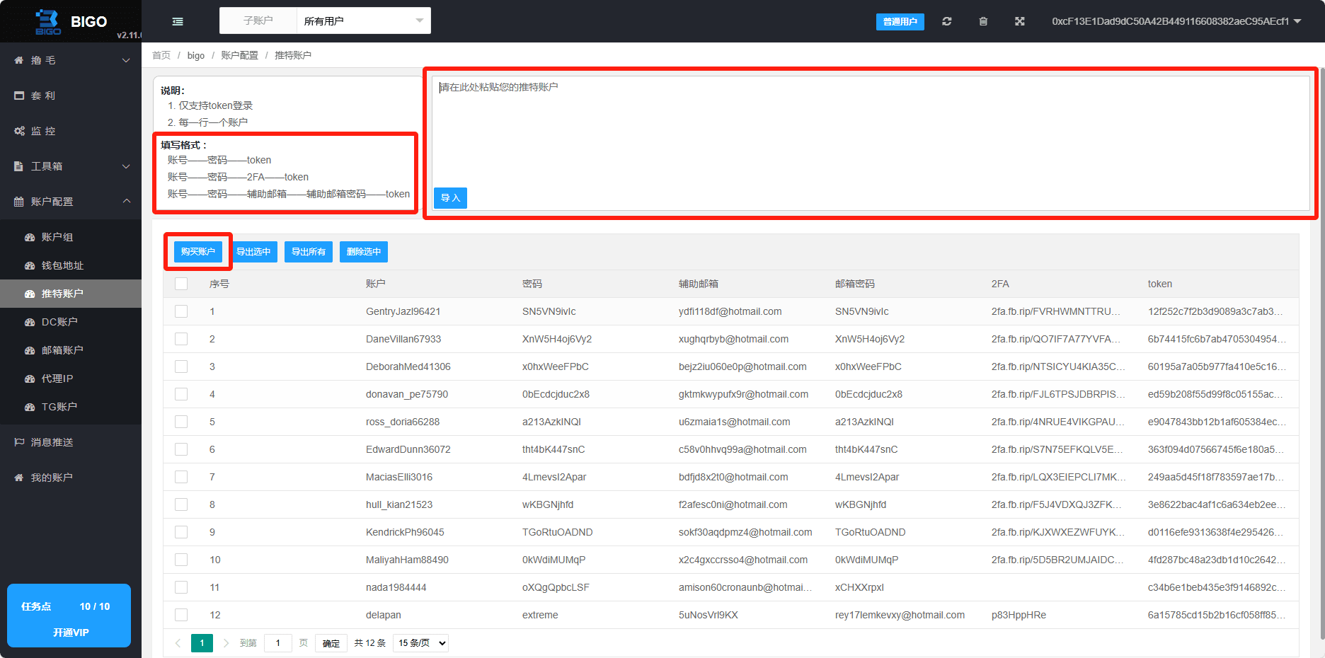Click the dashboard icon beside TG账户
Image resolution: width=1325 pixels, height=658 pixels.
pyautogui.click(x=30, y=408)
